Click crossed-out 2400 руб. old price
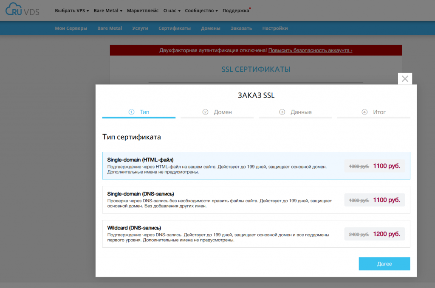 tap(359, 235)
